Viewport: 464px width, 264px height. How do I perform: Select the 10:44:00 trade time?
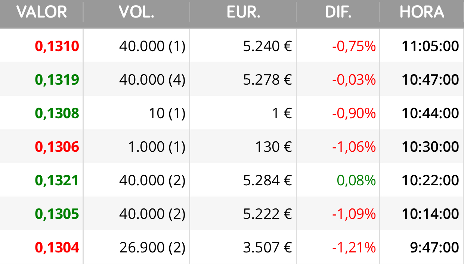[x=430, y=113]
